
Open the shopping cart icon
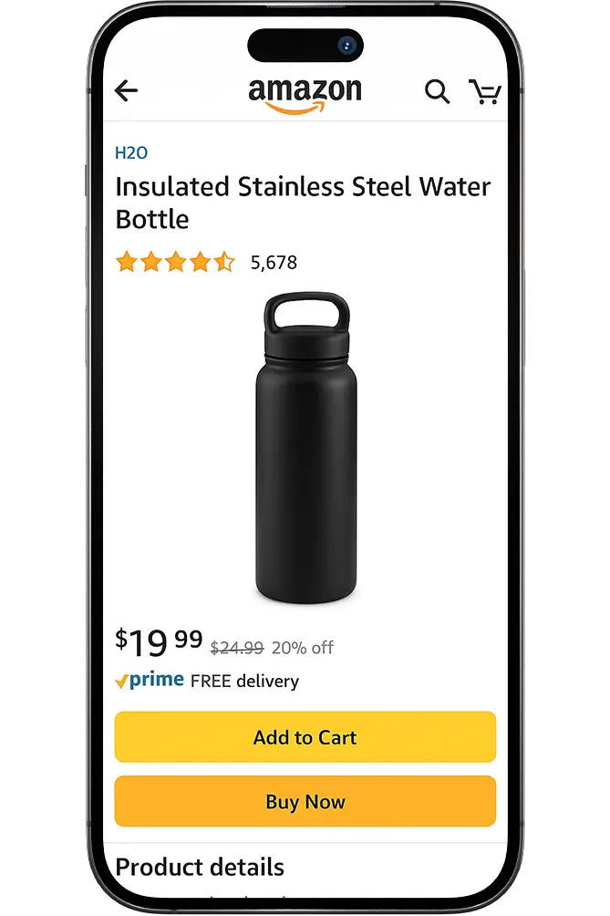click(x=485, y=92)
